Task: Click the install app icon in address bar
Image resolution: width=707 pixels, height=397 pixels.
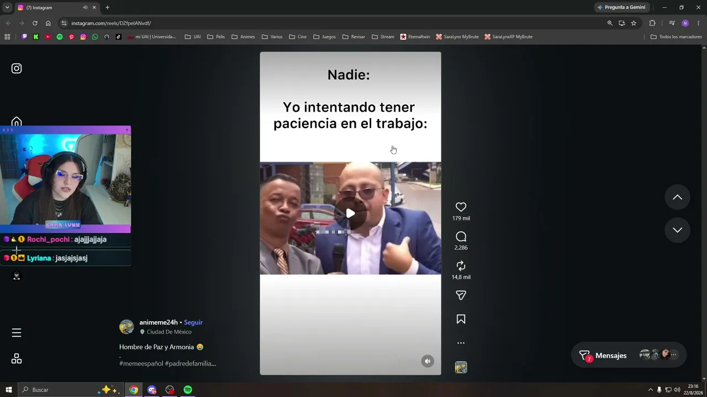Action: point(622,23)
